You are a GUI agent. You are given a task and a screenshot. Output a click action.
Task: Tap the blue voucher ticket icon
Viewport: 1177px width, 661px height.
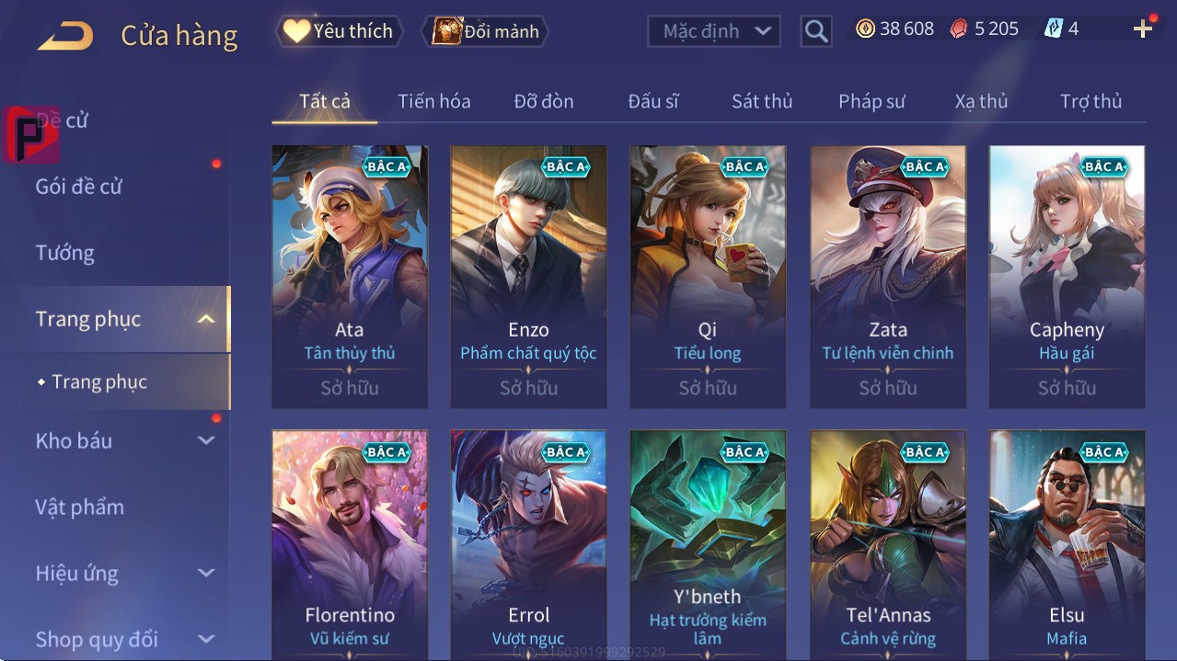[x=1054, y=29]
